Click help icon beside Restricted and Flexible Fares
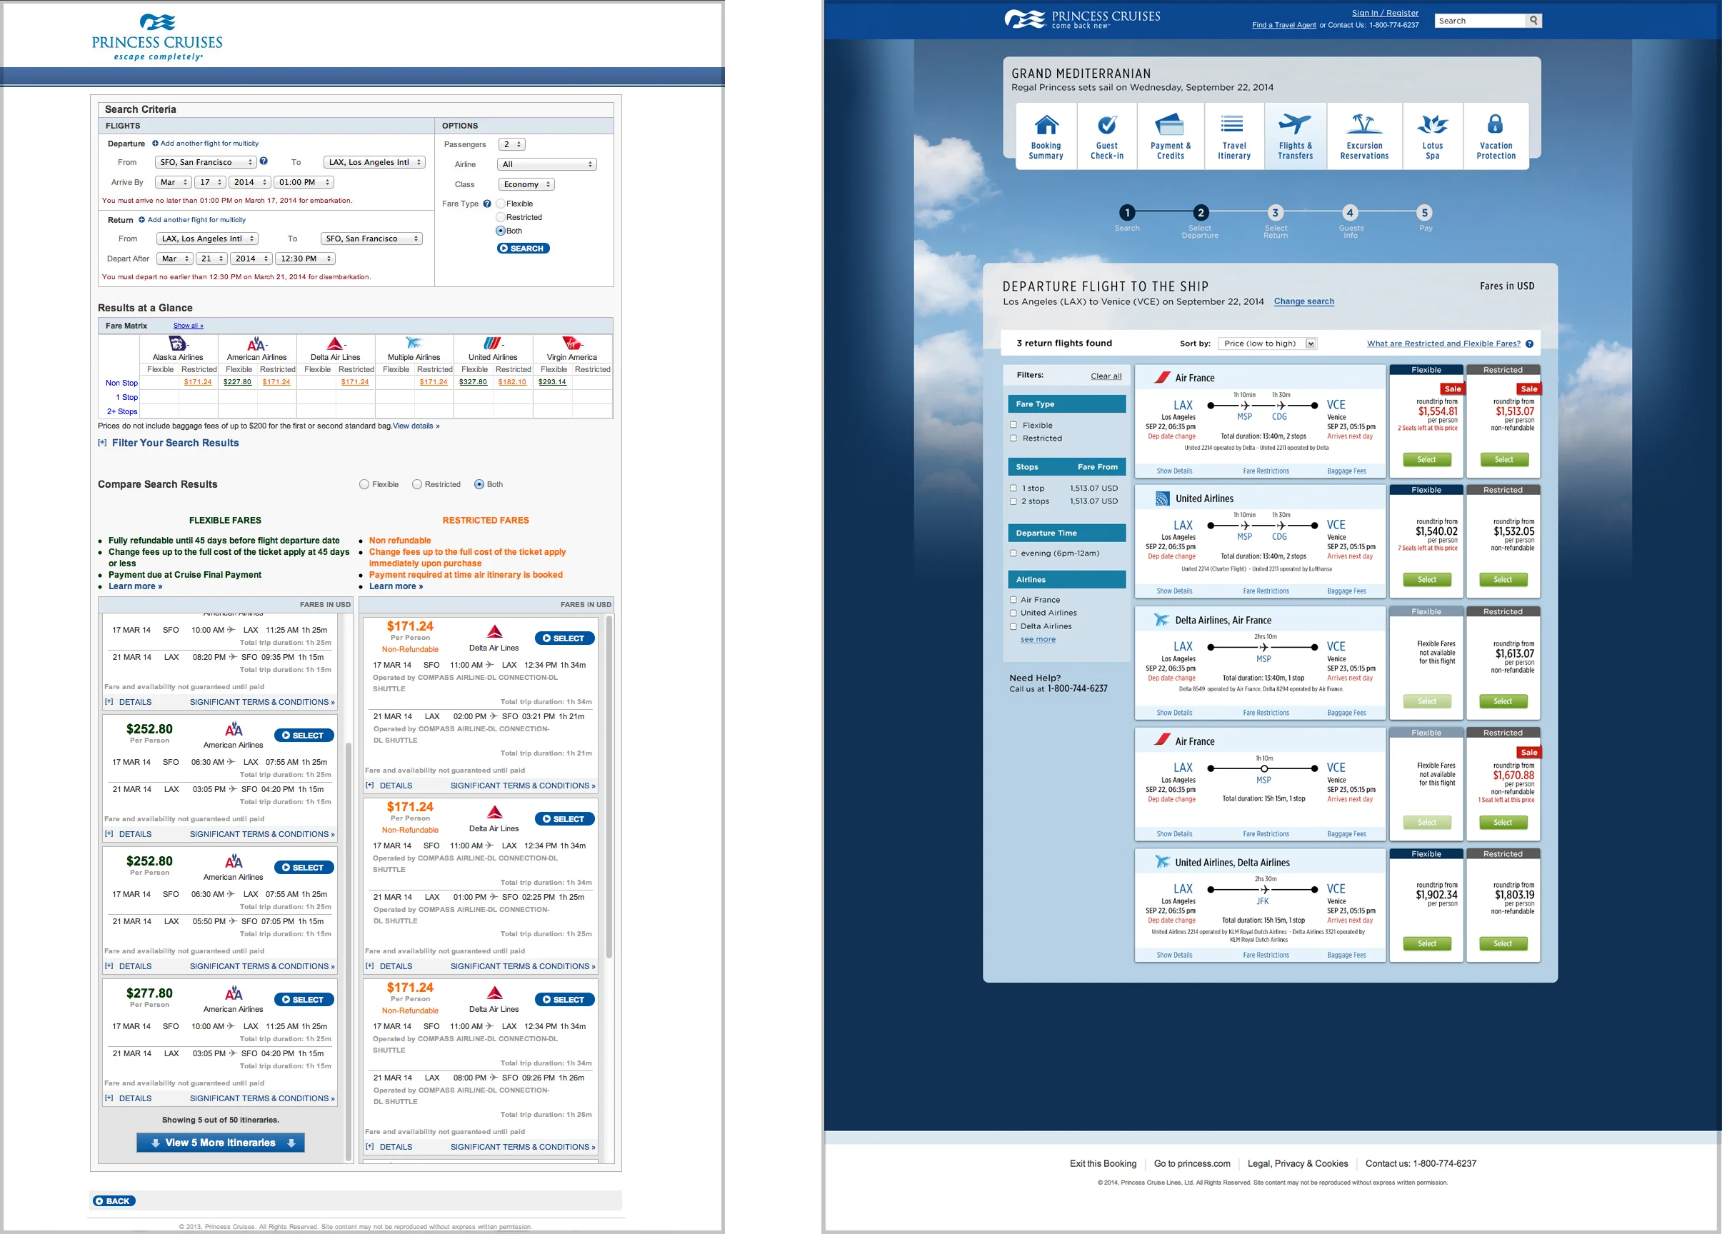 (x=1529, y=343)
